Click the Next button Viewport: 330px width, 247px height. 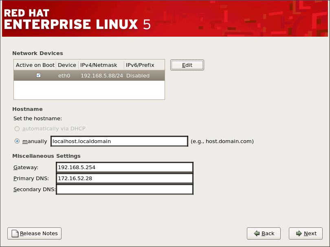[x=305, y=234]
